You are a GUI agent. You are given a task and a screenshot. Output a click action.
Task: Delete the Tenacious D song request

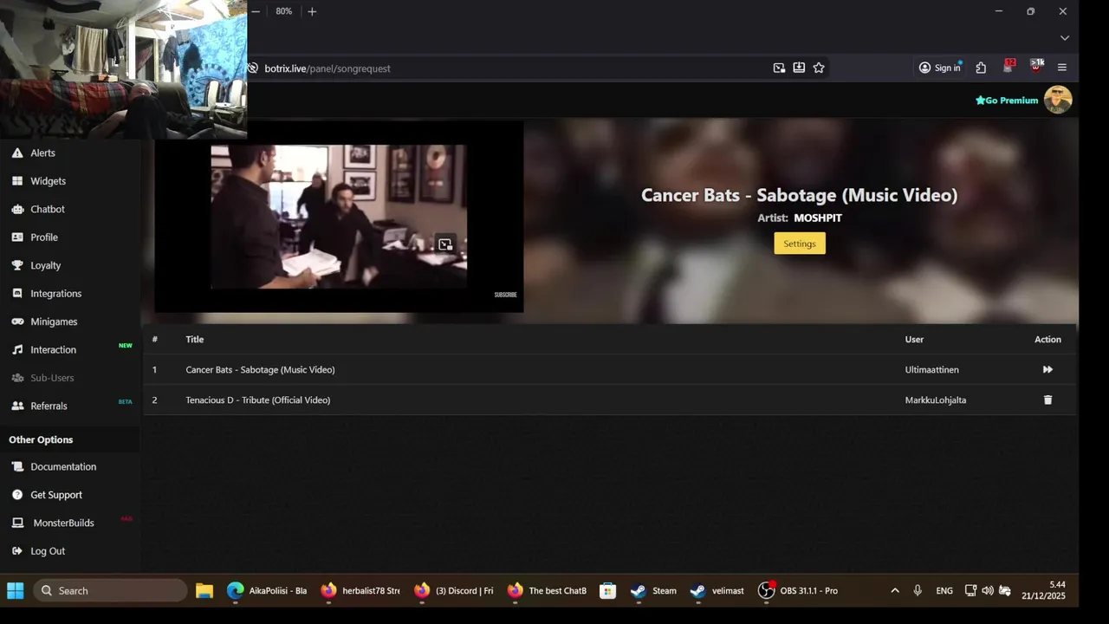1047,400
